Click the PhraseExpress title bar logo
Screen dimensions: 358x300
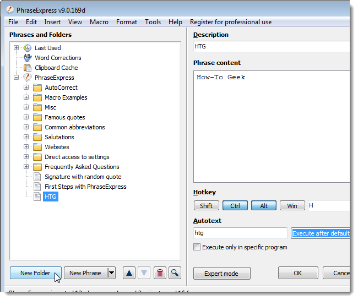[10, 10]
